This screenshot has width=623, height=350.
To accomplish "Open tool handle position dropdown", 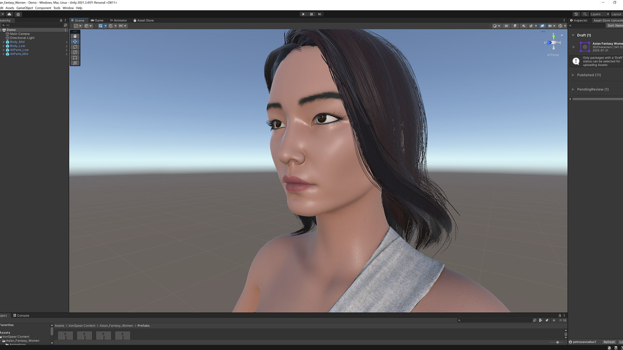I will 78,26.
